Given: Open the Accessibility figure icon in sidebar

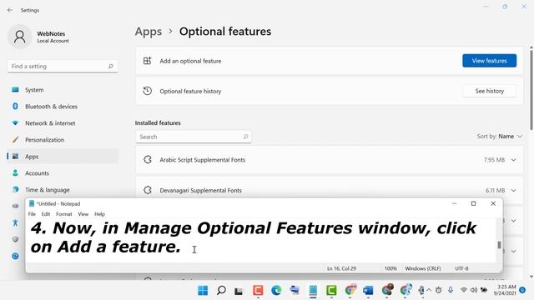Looking at the screenshot, I should 15,222.
